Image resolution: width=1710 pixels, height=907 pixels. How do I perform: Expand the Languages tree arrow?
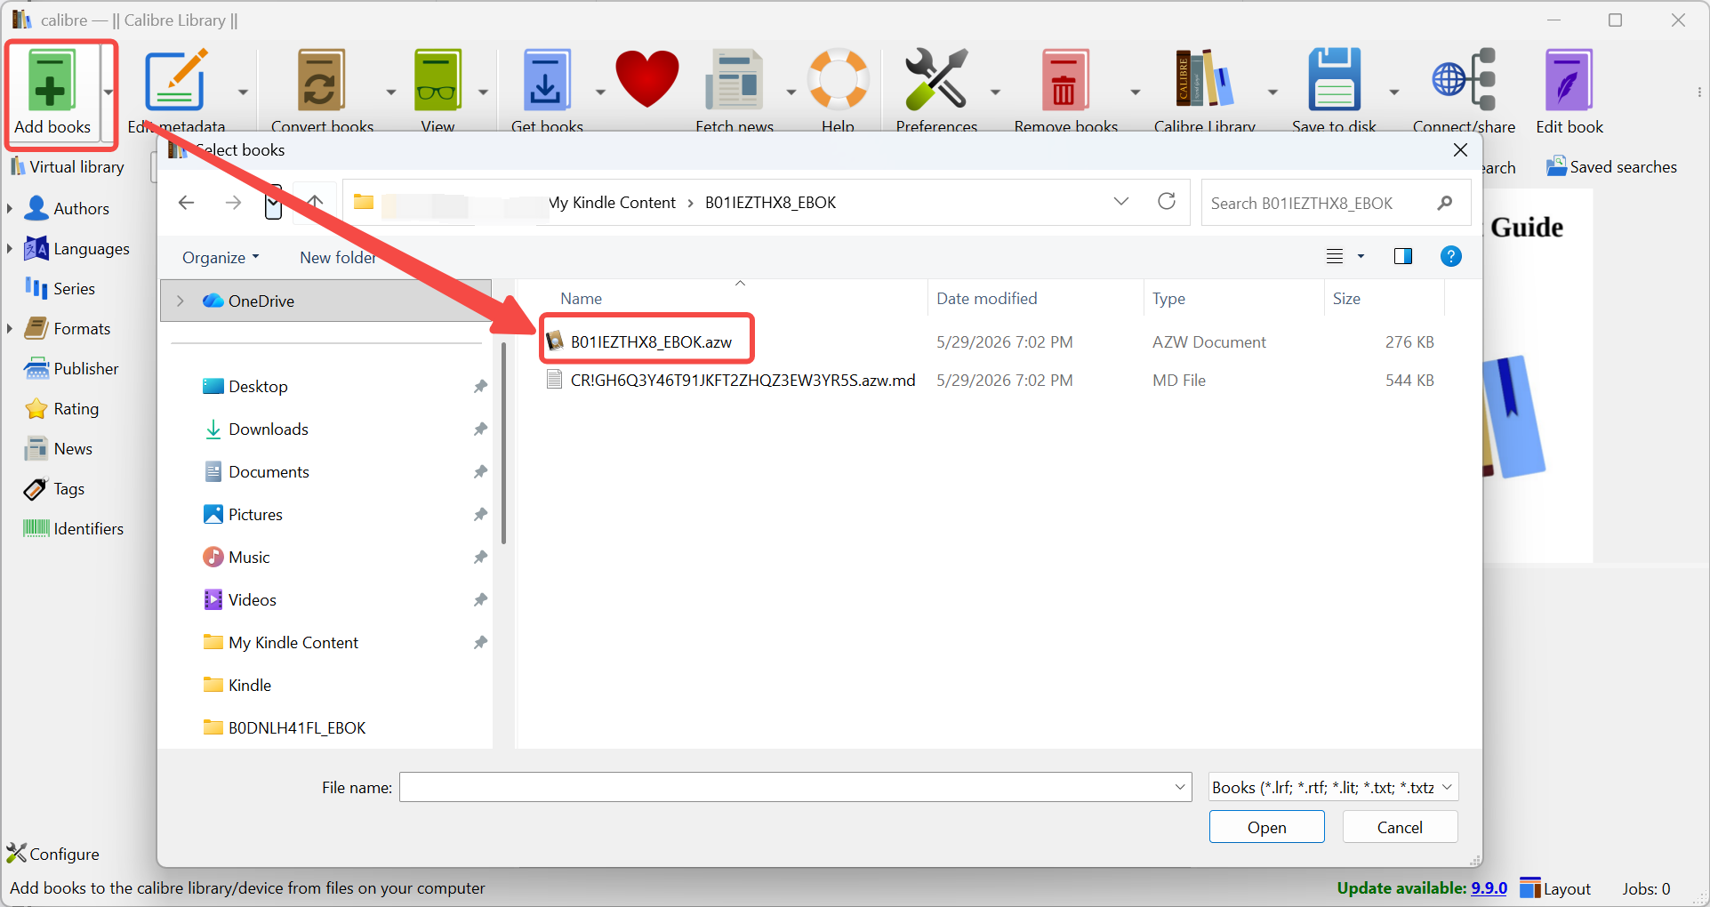coord(10,248)
